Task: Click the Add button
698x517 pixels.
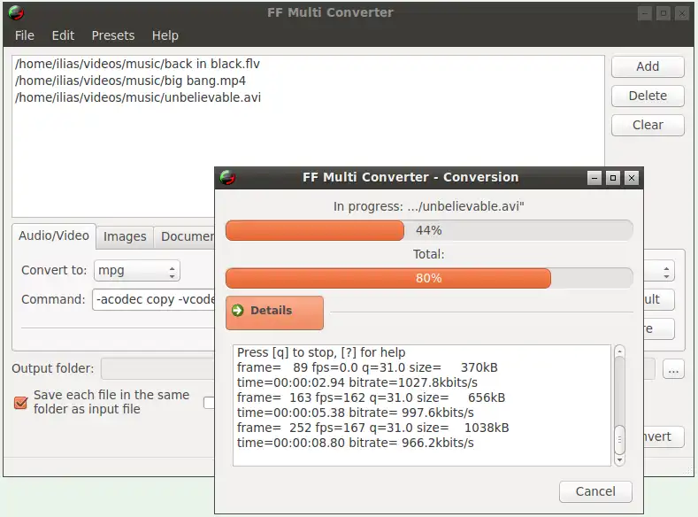Action: click(x=648, y=66)
